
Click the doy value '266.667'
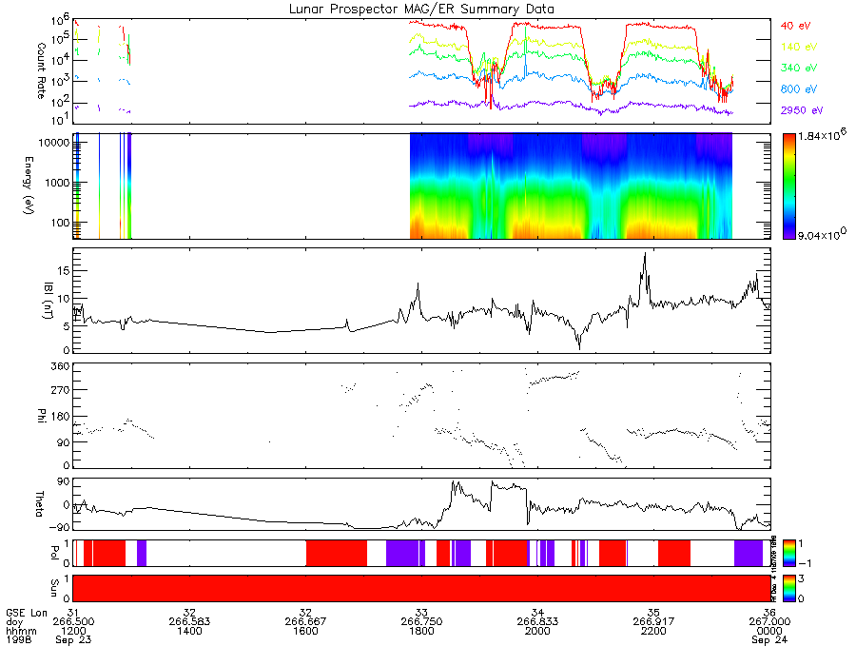pos(305,622)
